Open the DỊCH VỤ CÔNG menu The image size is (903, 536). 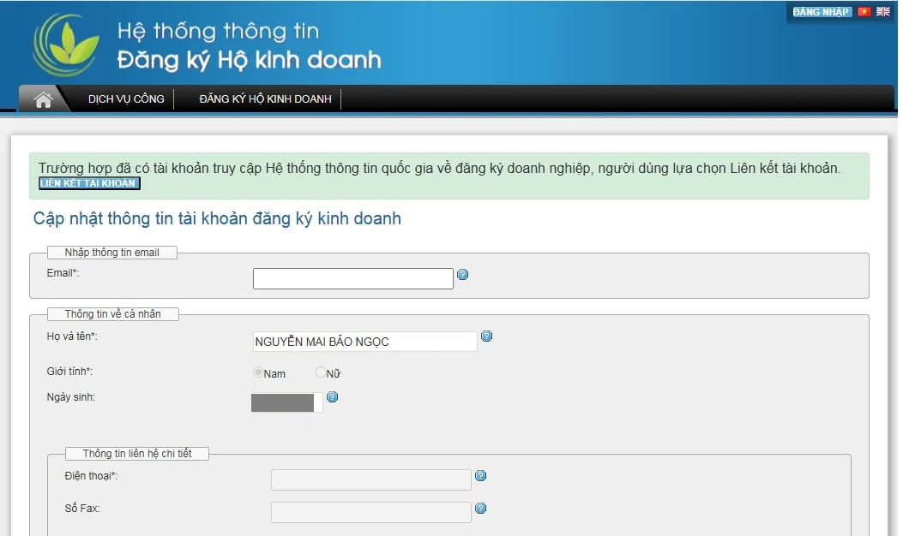[x=126, y=99]
